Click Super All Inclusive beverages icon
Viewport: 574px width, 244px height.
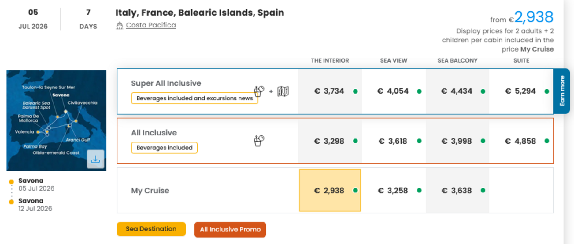click(x=259, y=91)
